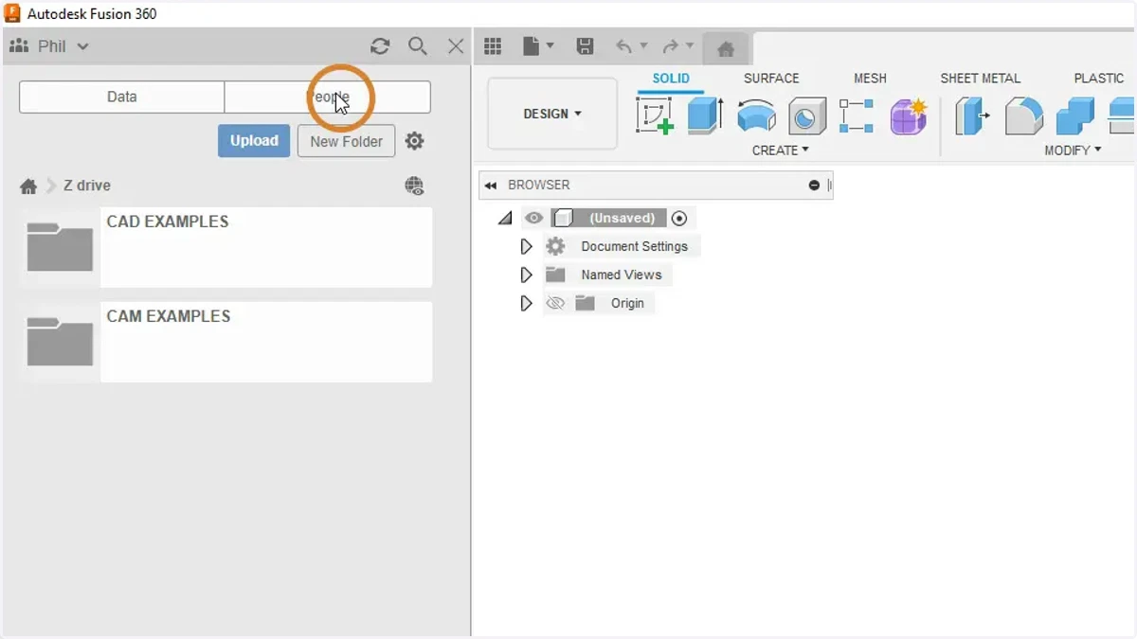Redo the last action
The image size is (1137, 639).
[671, 46]
